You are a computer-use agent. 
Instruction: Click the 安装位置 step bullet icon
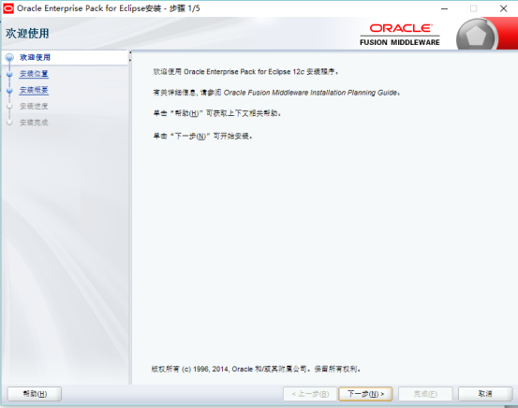click(x=9, y=74)
